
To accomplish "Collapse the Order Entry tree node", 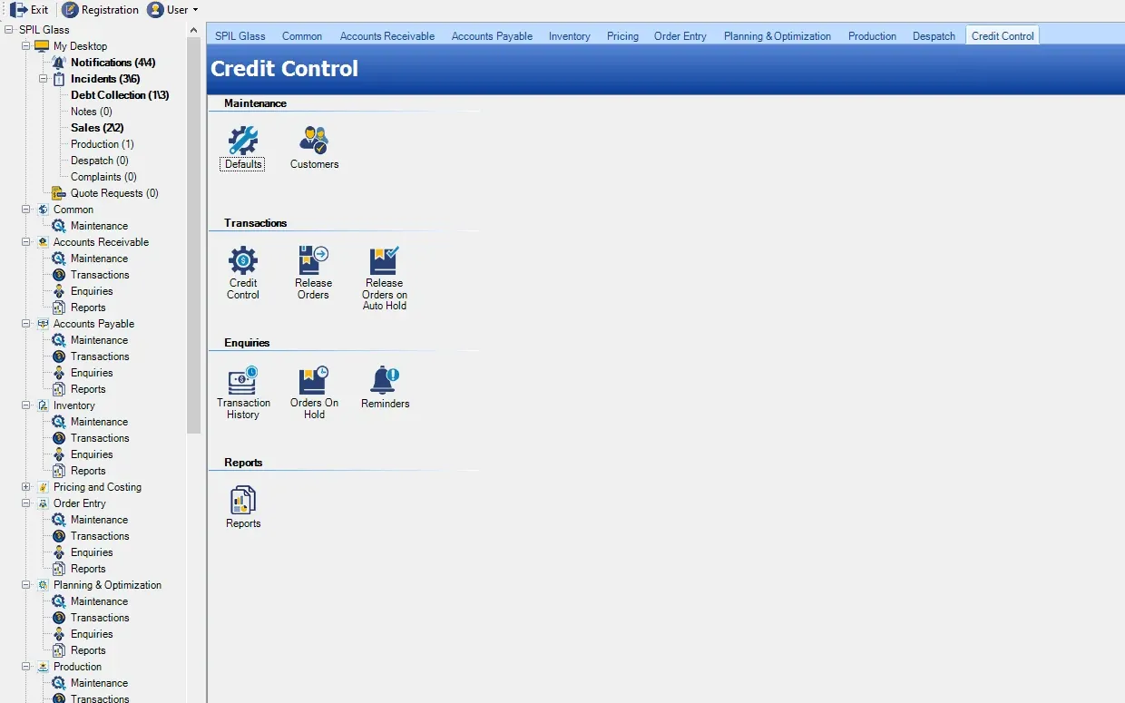I will (26, 503).
